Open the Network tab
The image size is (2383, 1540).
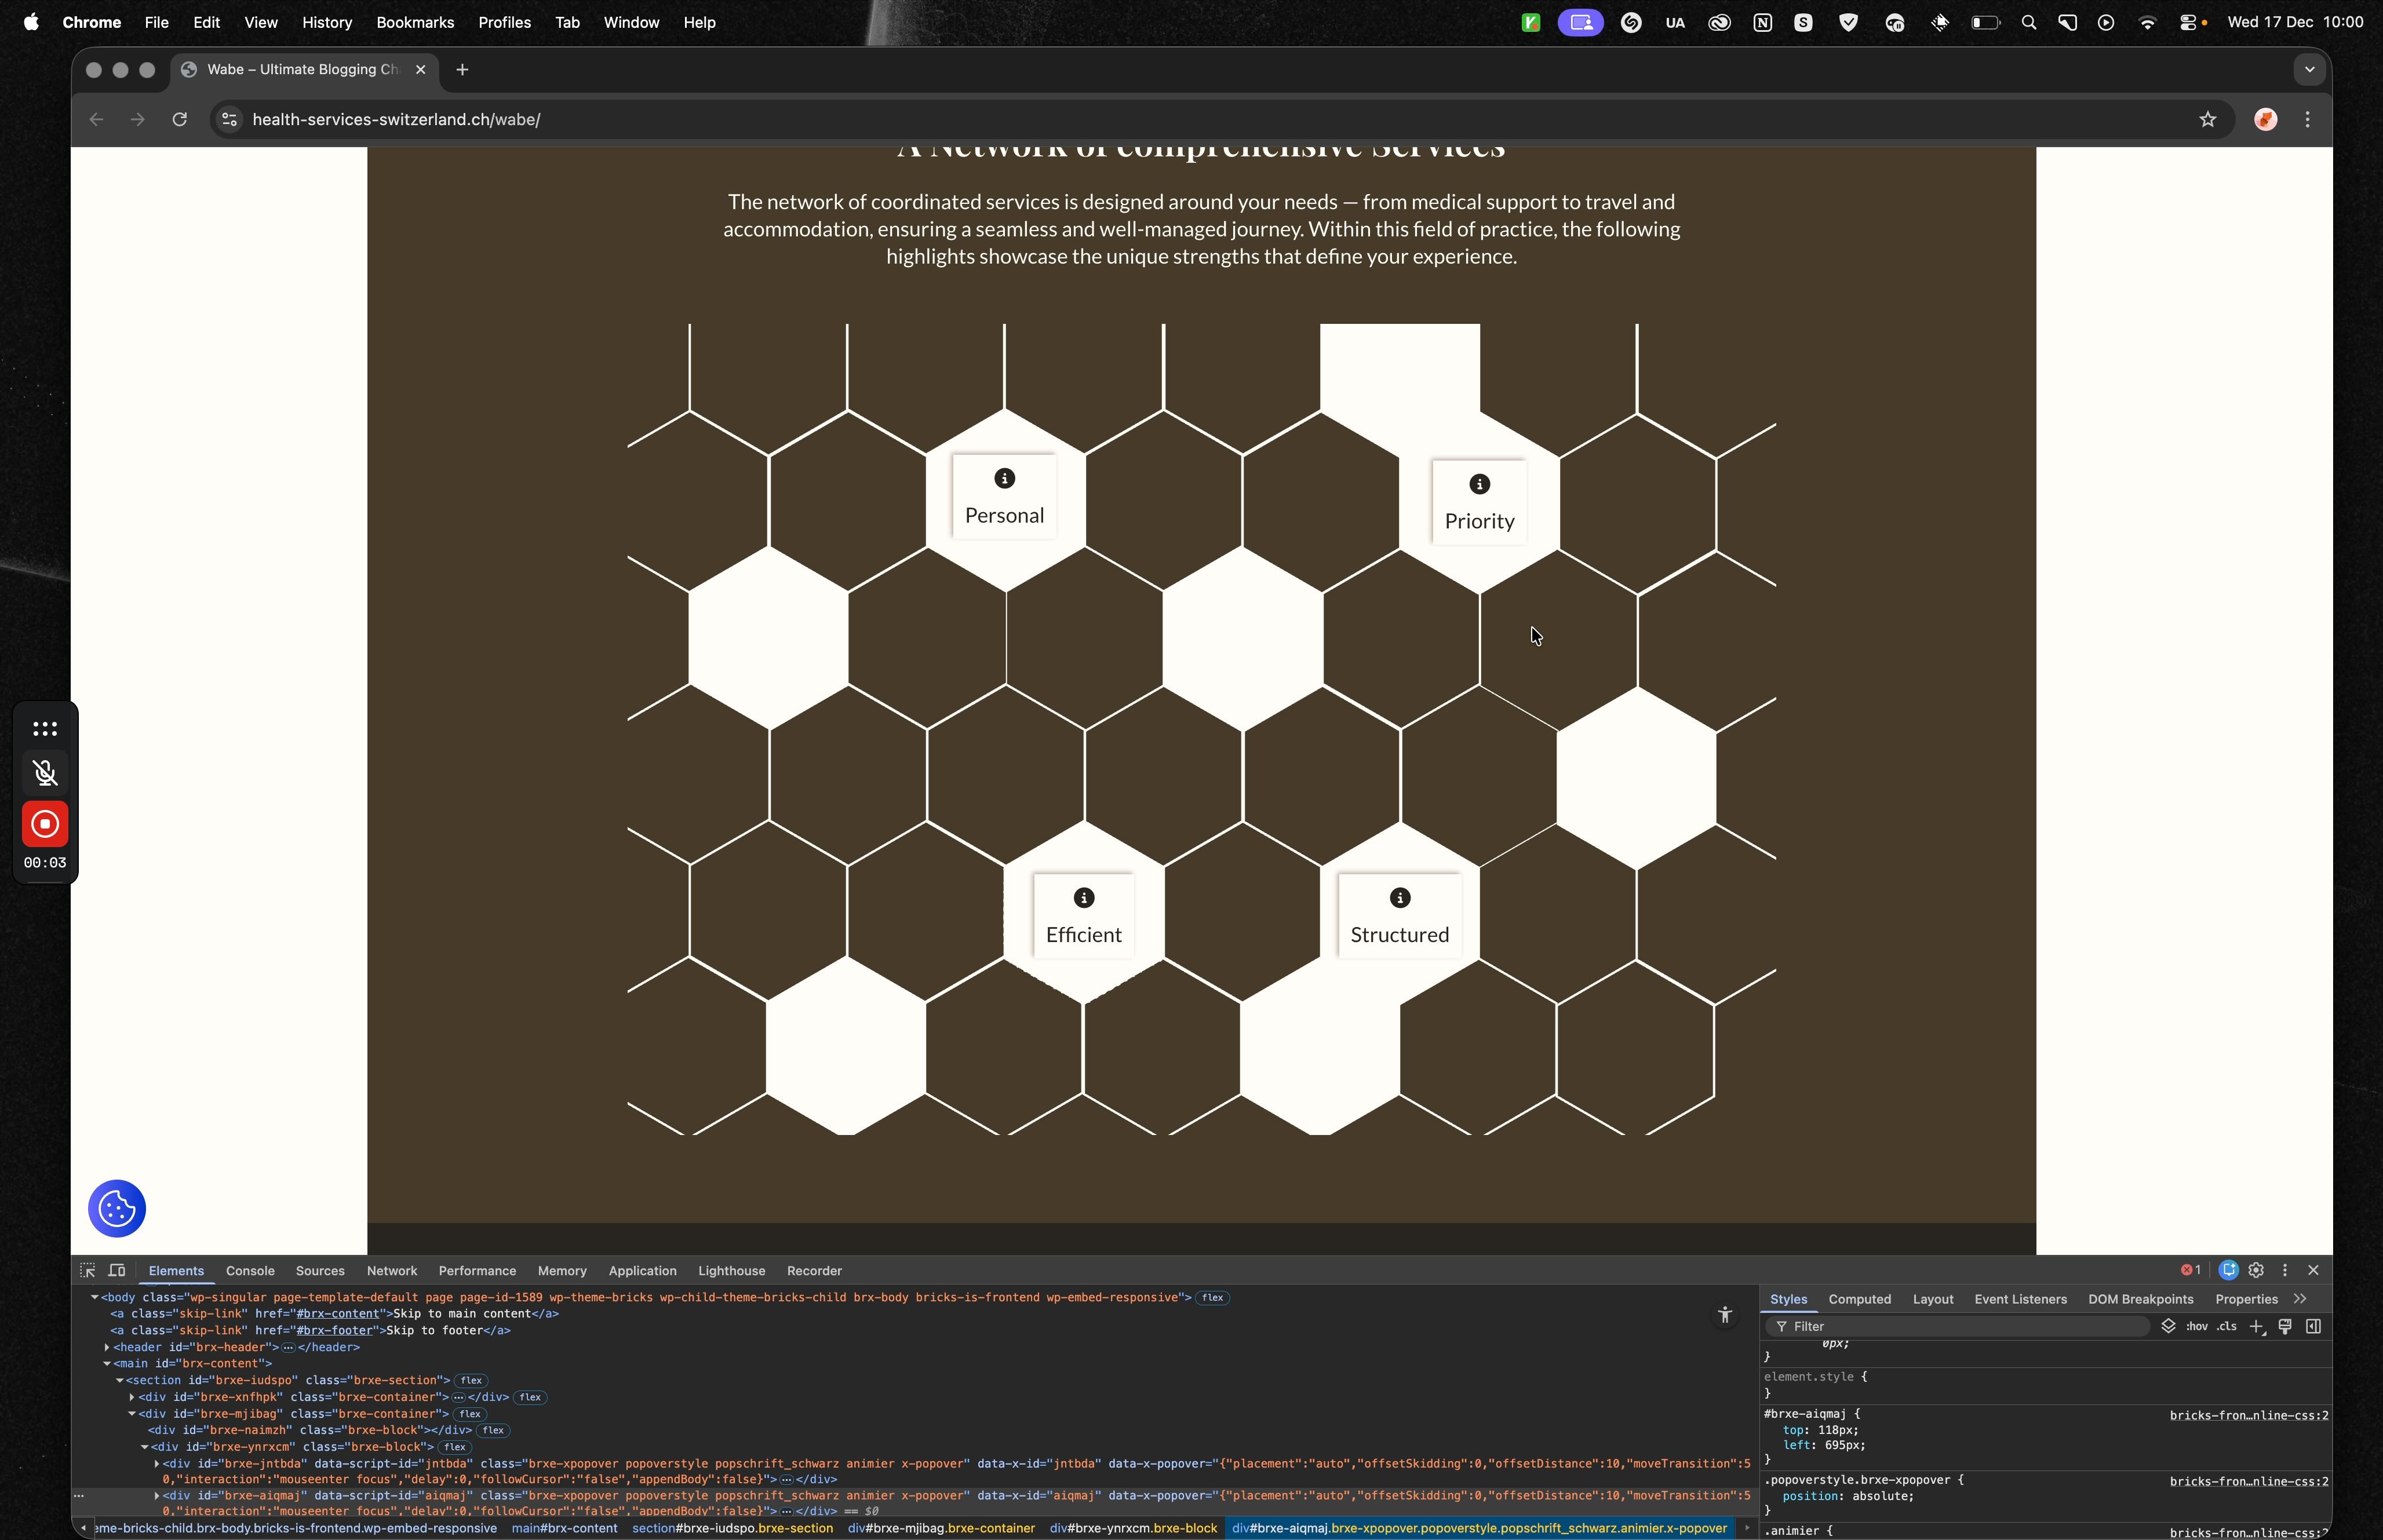(392, 1270)
